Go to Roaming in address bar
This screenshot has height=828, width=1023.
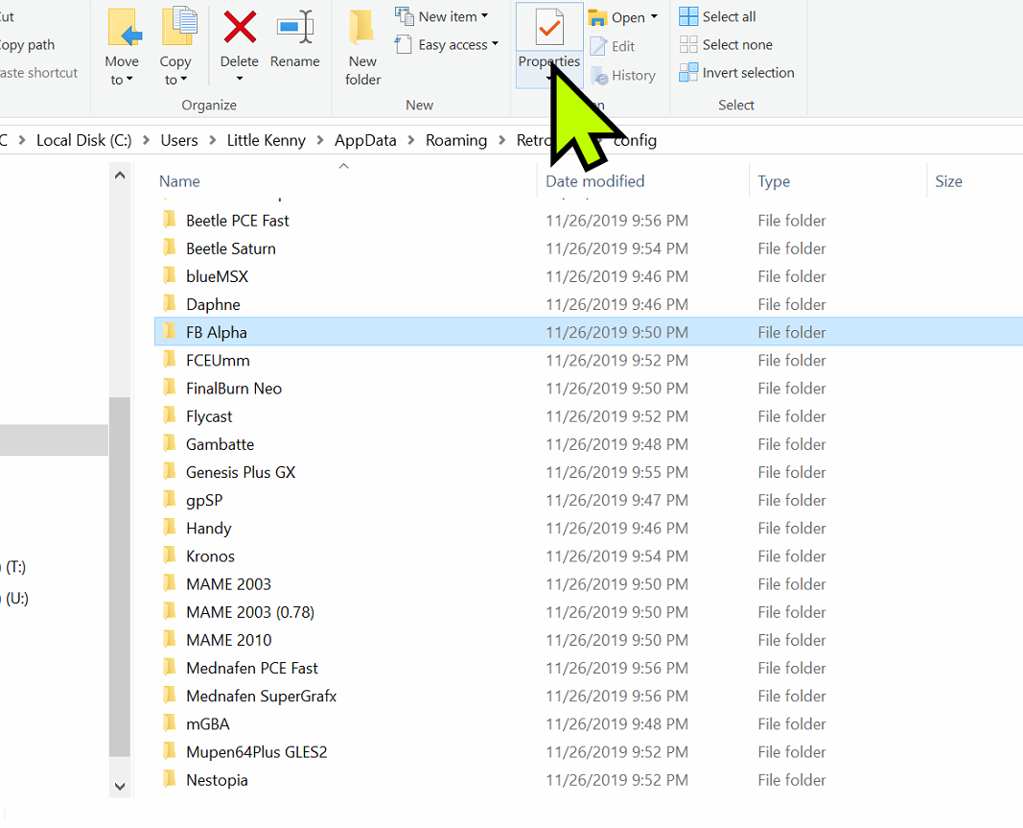pos(456,140)
